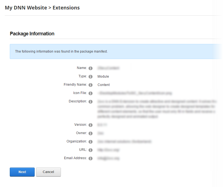Show the Friendly Name info tooltip icon

pos(91,85)
